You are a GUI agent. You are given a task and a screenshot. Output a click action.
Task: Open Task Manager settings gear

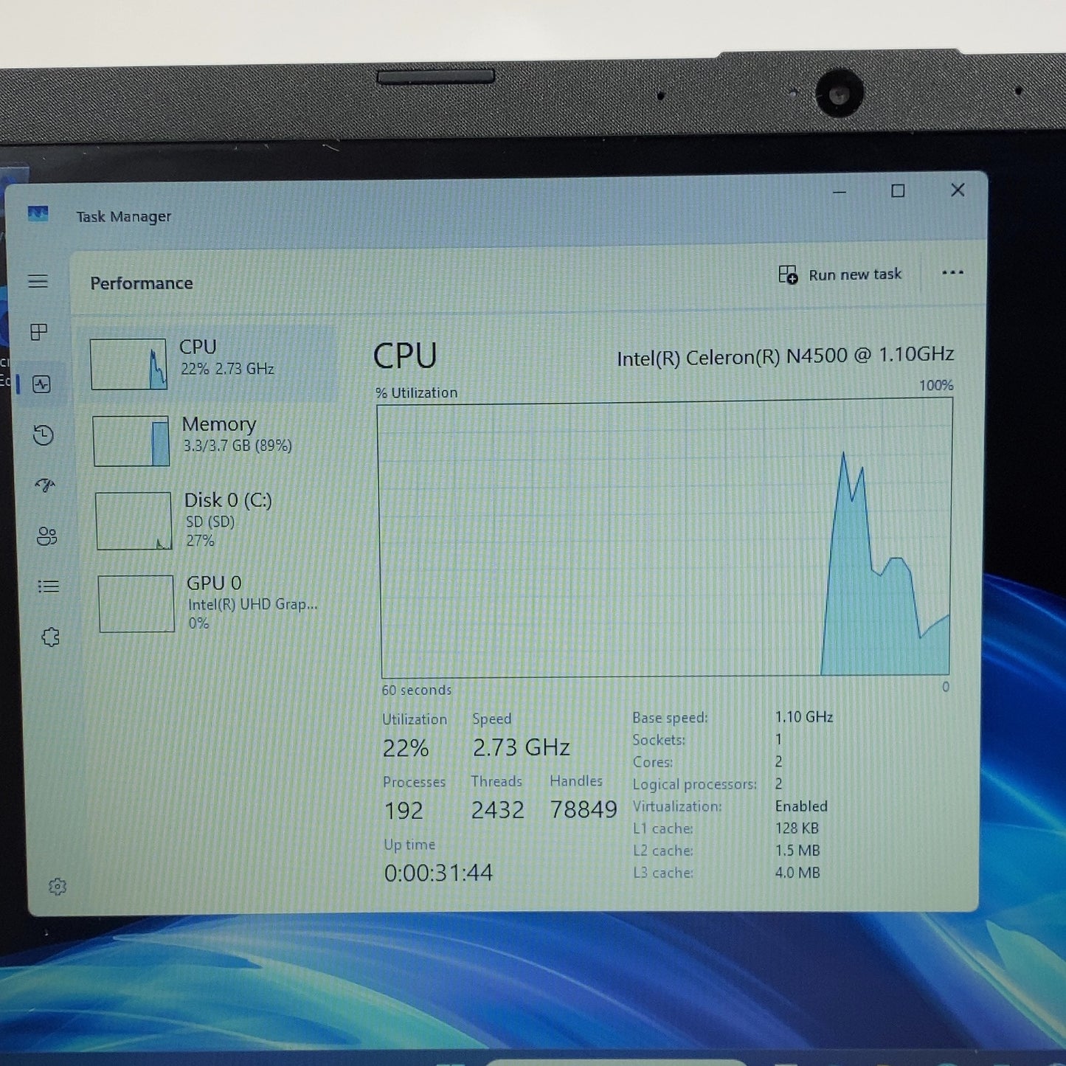tap(58, 887)
